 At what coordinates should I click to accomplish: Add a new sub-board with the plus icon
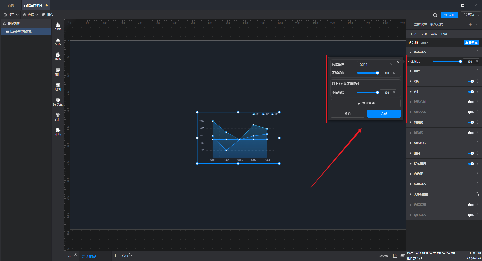pos(115,256)
